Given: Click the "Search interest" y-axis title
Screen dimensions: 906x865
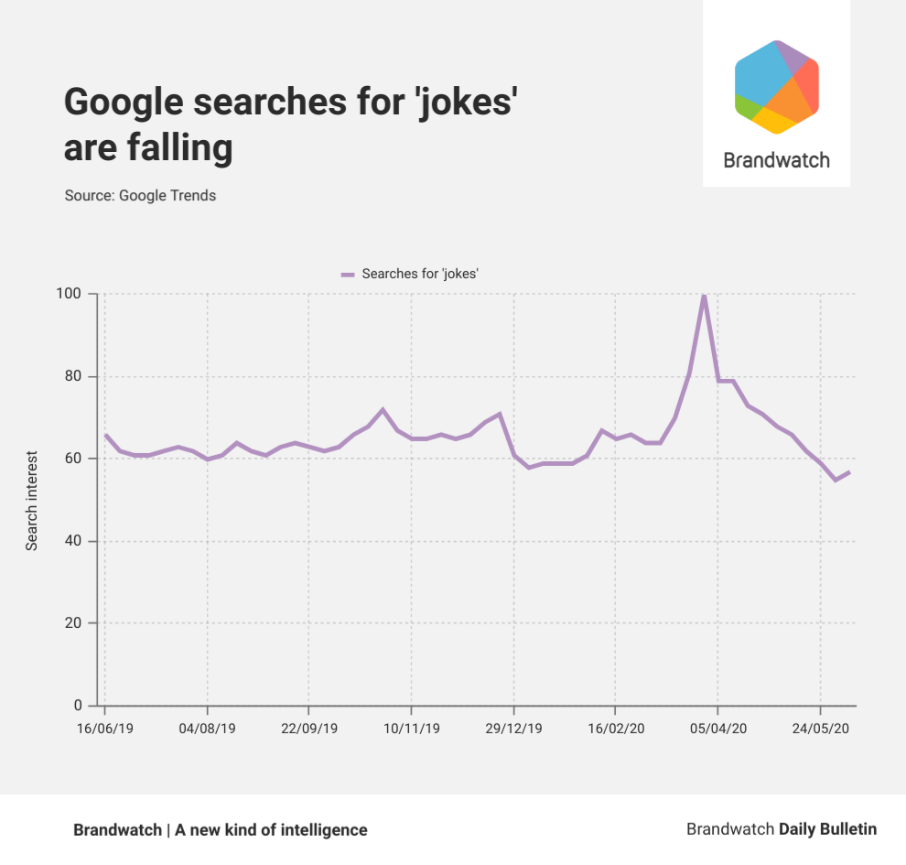Looking at the screenshot, I should [x=32, y=500].
